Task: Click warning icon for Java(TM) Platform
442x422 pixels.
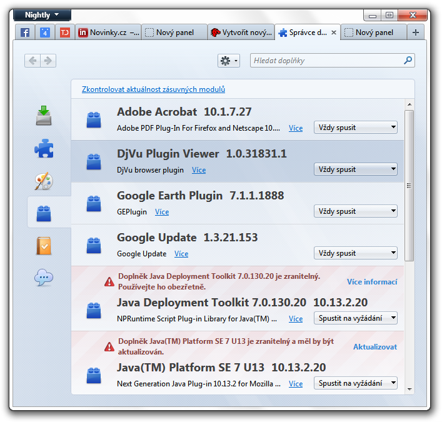Action: (109, 347)
